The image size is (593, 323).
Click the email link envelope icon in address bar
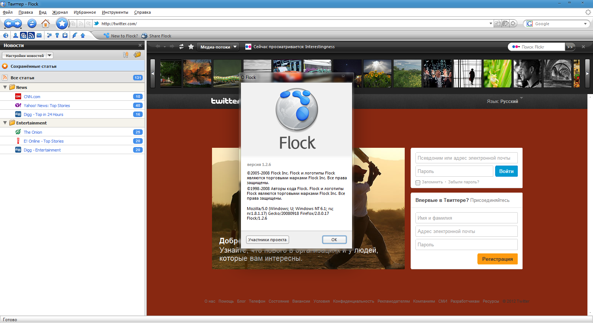click(x=505, y=24)
